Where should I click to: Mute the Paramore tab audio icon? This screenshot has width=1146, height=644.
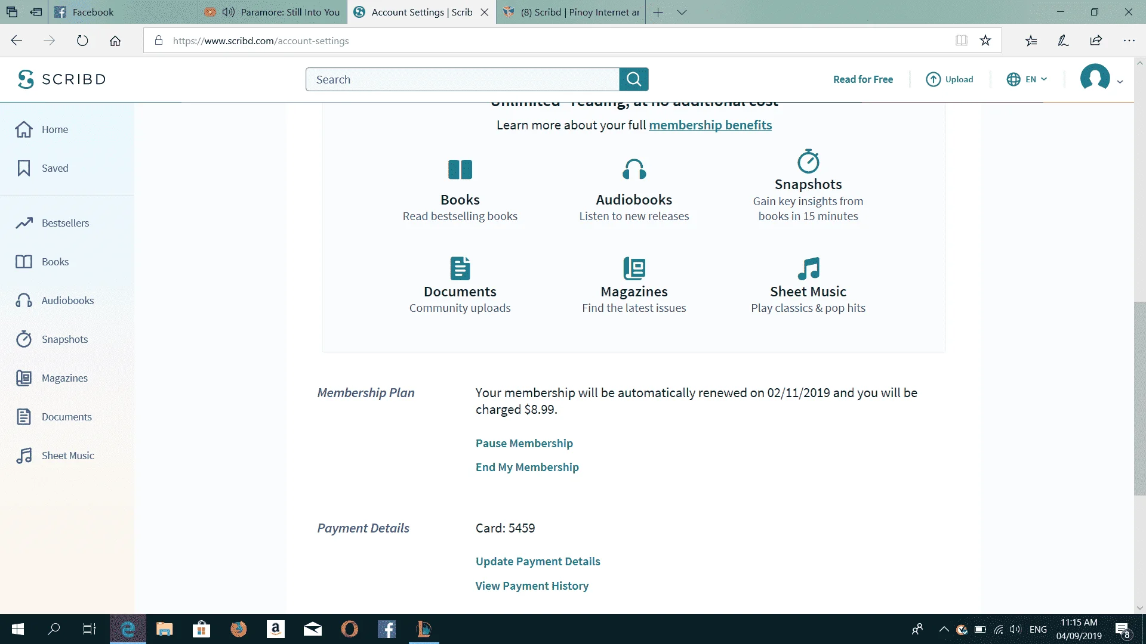tap(229, 12)
